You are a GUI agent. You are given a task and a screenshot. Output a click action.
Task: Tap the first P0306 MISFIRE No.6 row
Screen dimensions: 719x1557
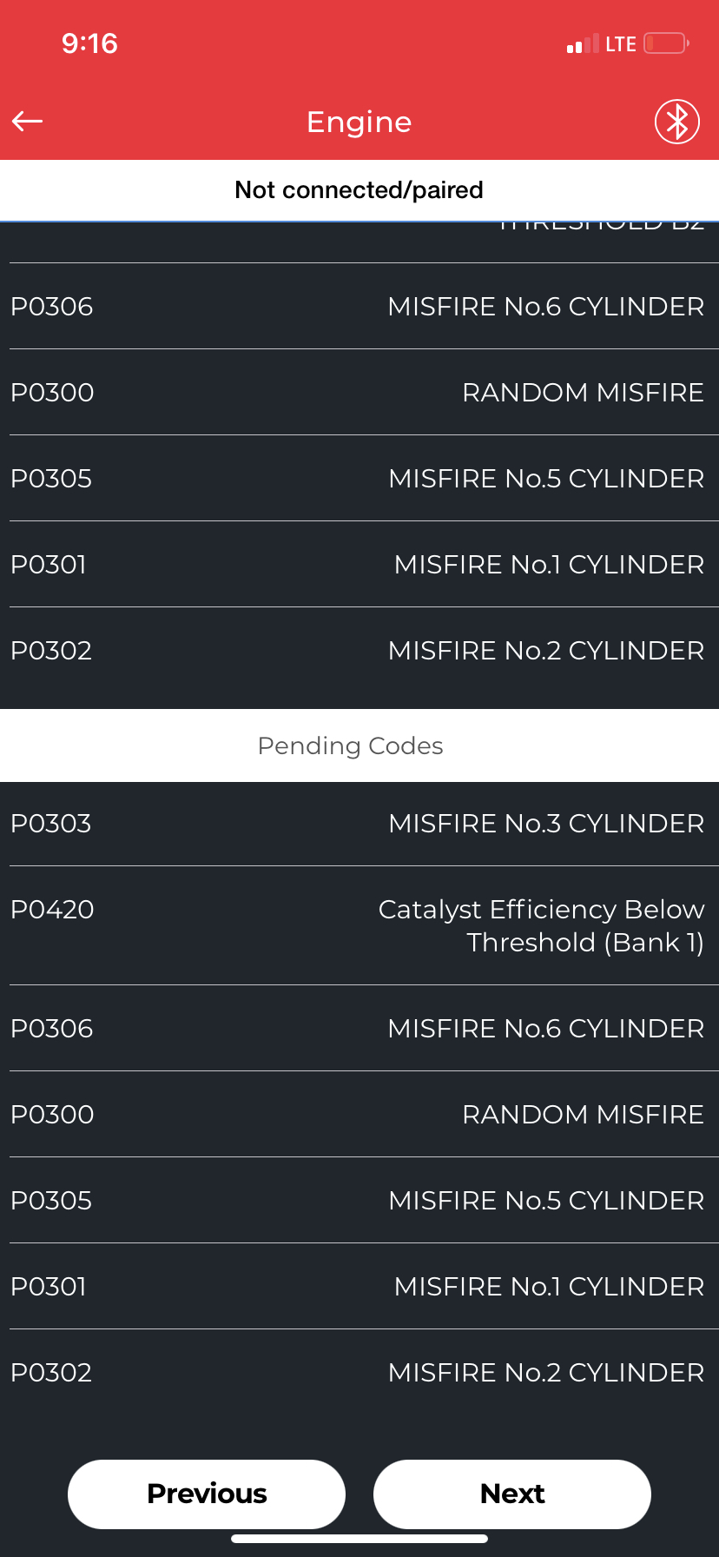tap(359, 307)
